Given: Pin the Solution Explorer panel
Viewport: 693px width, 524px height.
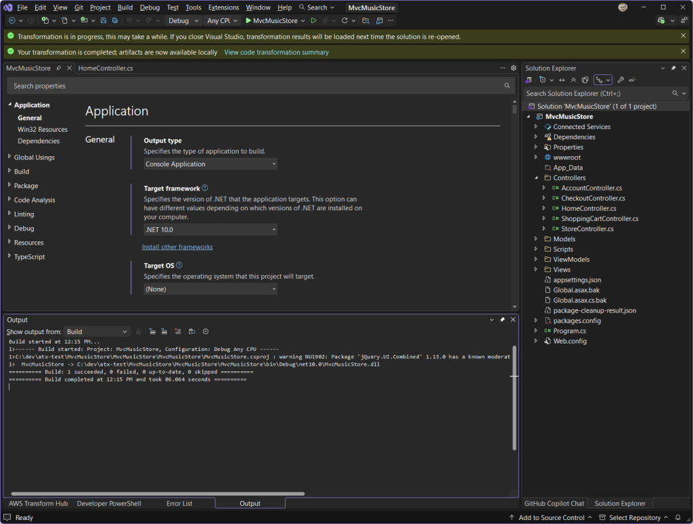Looking at the screenshot, I should coord(674,68).
